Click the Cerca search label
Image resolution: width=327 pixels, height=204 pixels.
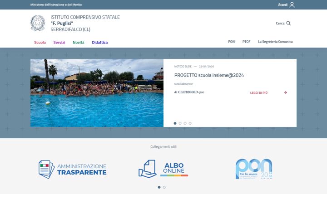click(280, 23)
